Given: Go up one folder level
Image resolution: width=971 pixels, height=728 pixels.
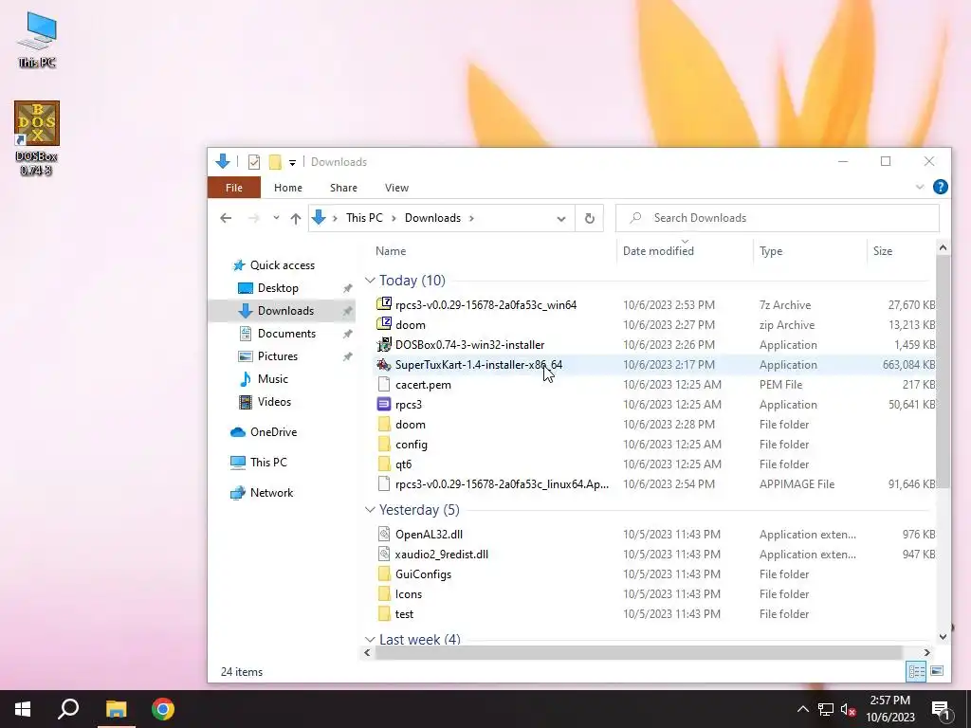Looking at the screenshot, I should [296, 218].
